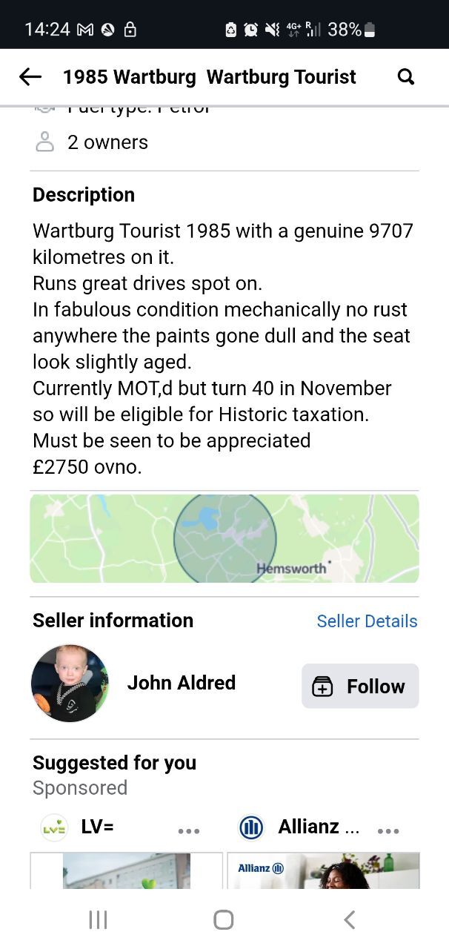Tap the two owners person icon
This screenshot has height=949, width=449.
45,142
